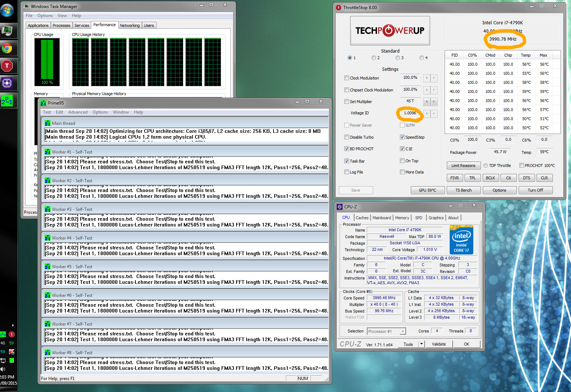The height and width of the screenshot is (392, 571).
Task: Check the Disable Turbo option
Action: point(347,137)
